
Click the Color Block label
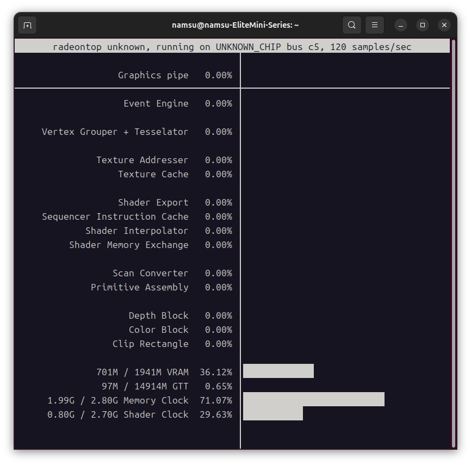click(159, 330)
